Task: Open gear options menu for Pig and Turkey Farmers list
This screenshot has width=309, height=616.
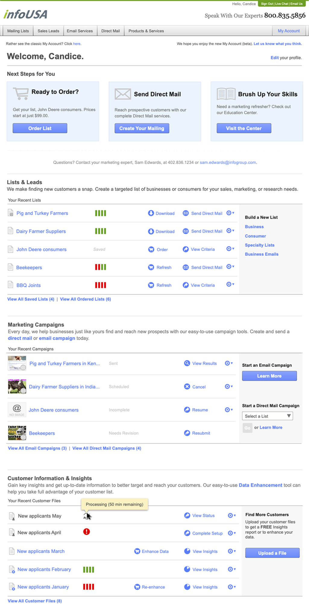Action: pos(230,213)
